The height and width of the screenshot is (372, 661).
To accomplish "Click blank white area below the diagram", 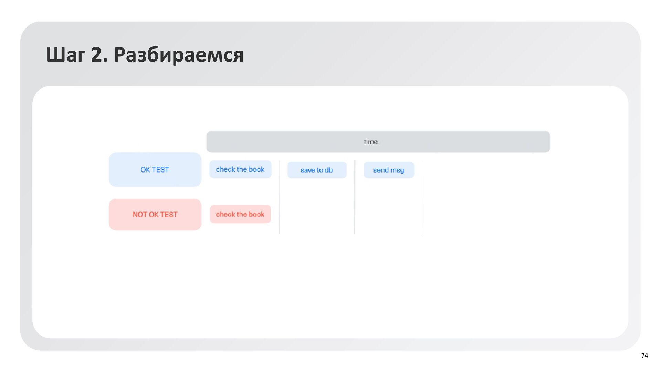I will coord(330,285).
